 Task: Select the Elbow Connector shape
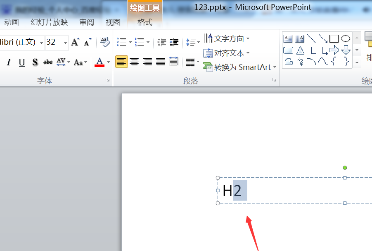click(311, 50)
